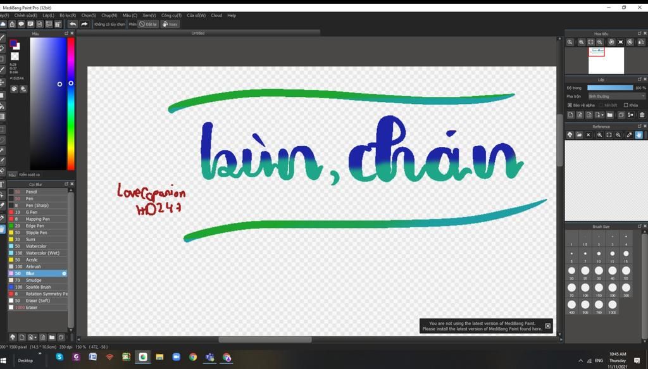Image resolution: width=648 pixels, height=369 pixels.
Task: Zoom in on the navigator preview
Action: (581, 42)
